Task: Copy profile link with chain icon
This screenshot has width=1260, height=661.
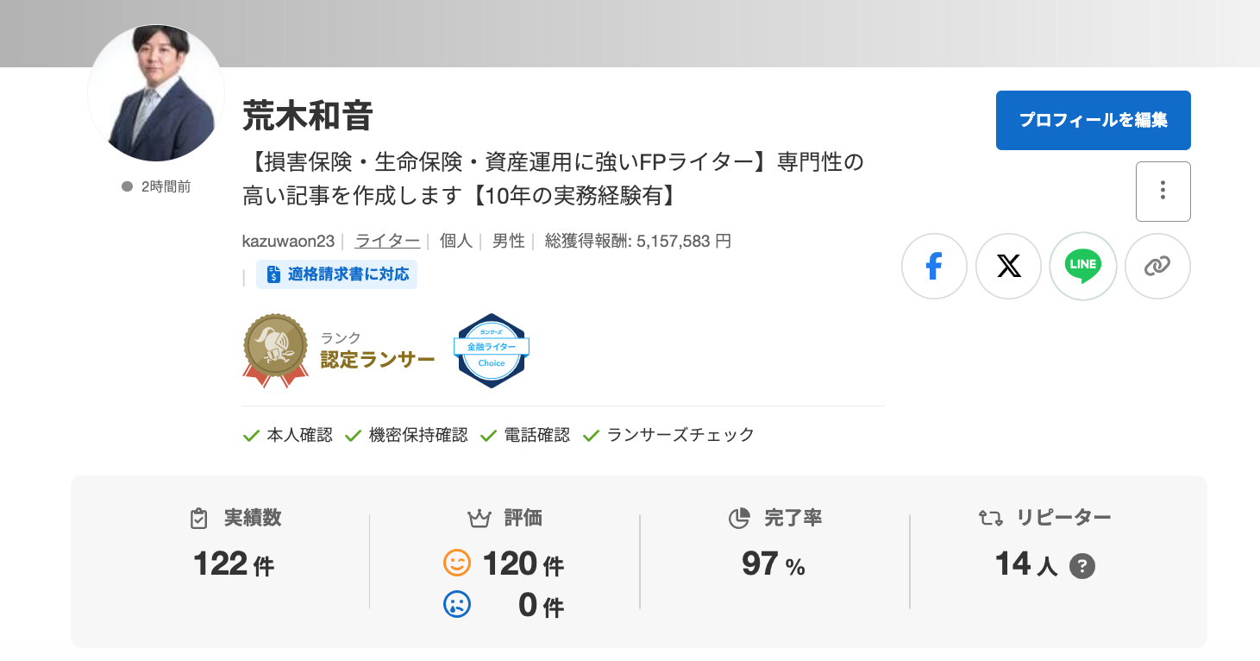Action: tap(1157, 267)
